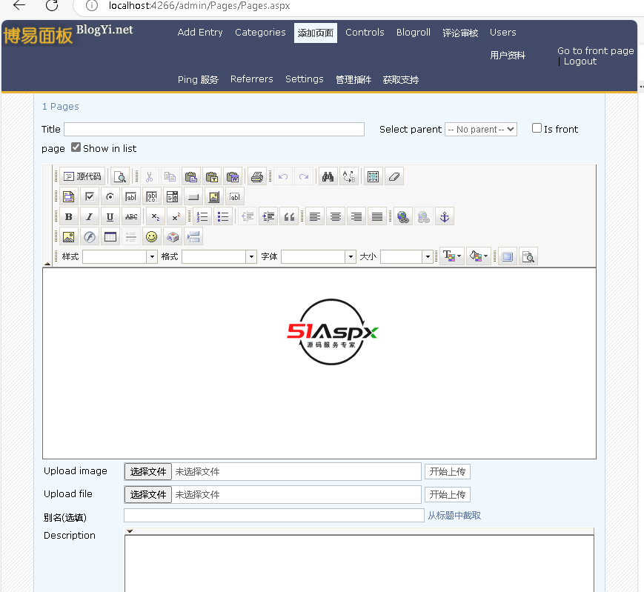Image resolution: width=644 pixels, height=592 pixels.
Task: Open the 样式 style dropdown
Action: tap(120, 256)
